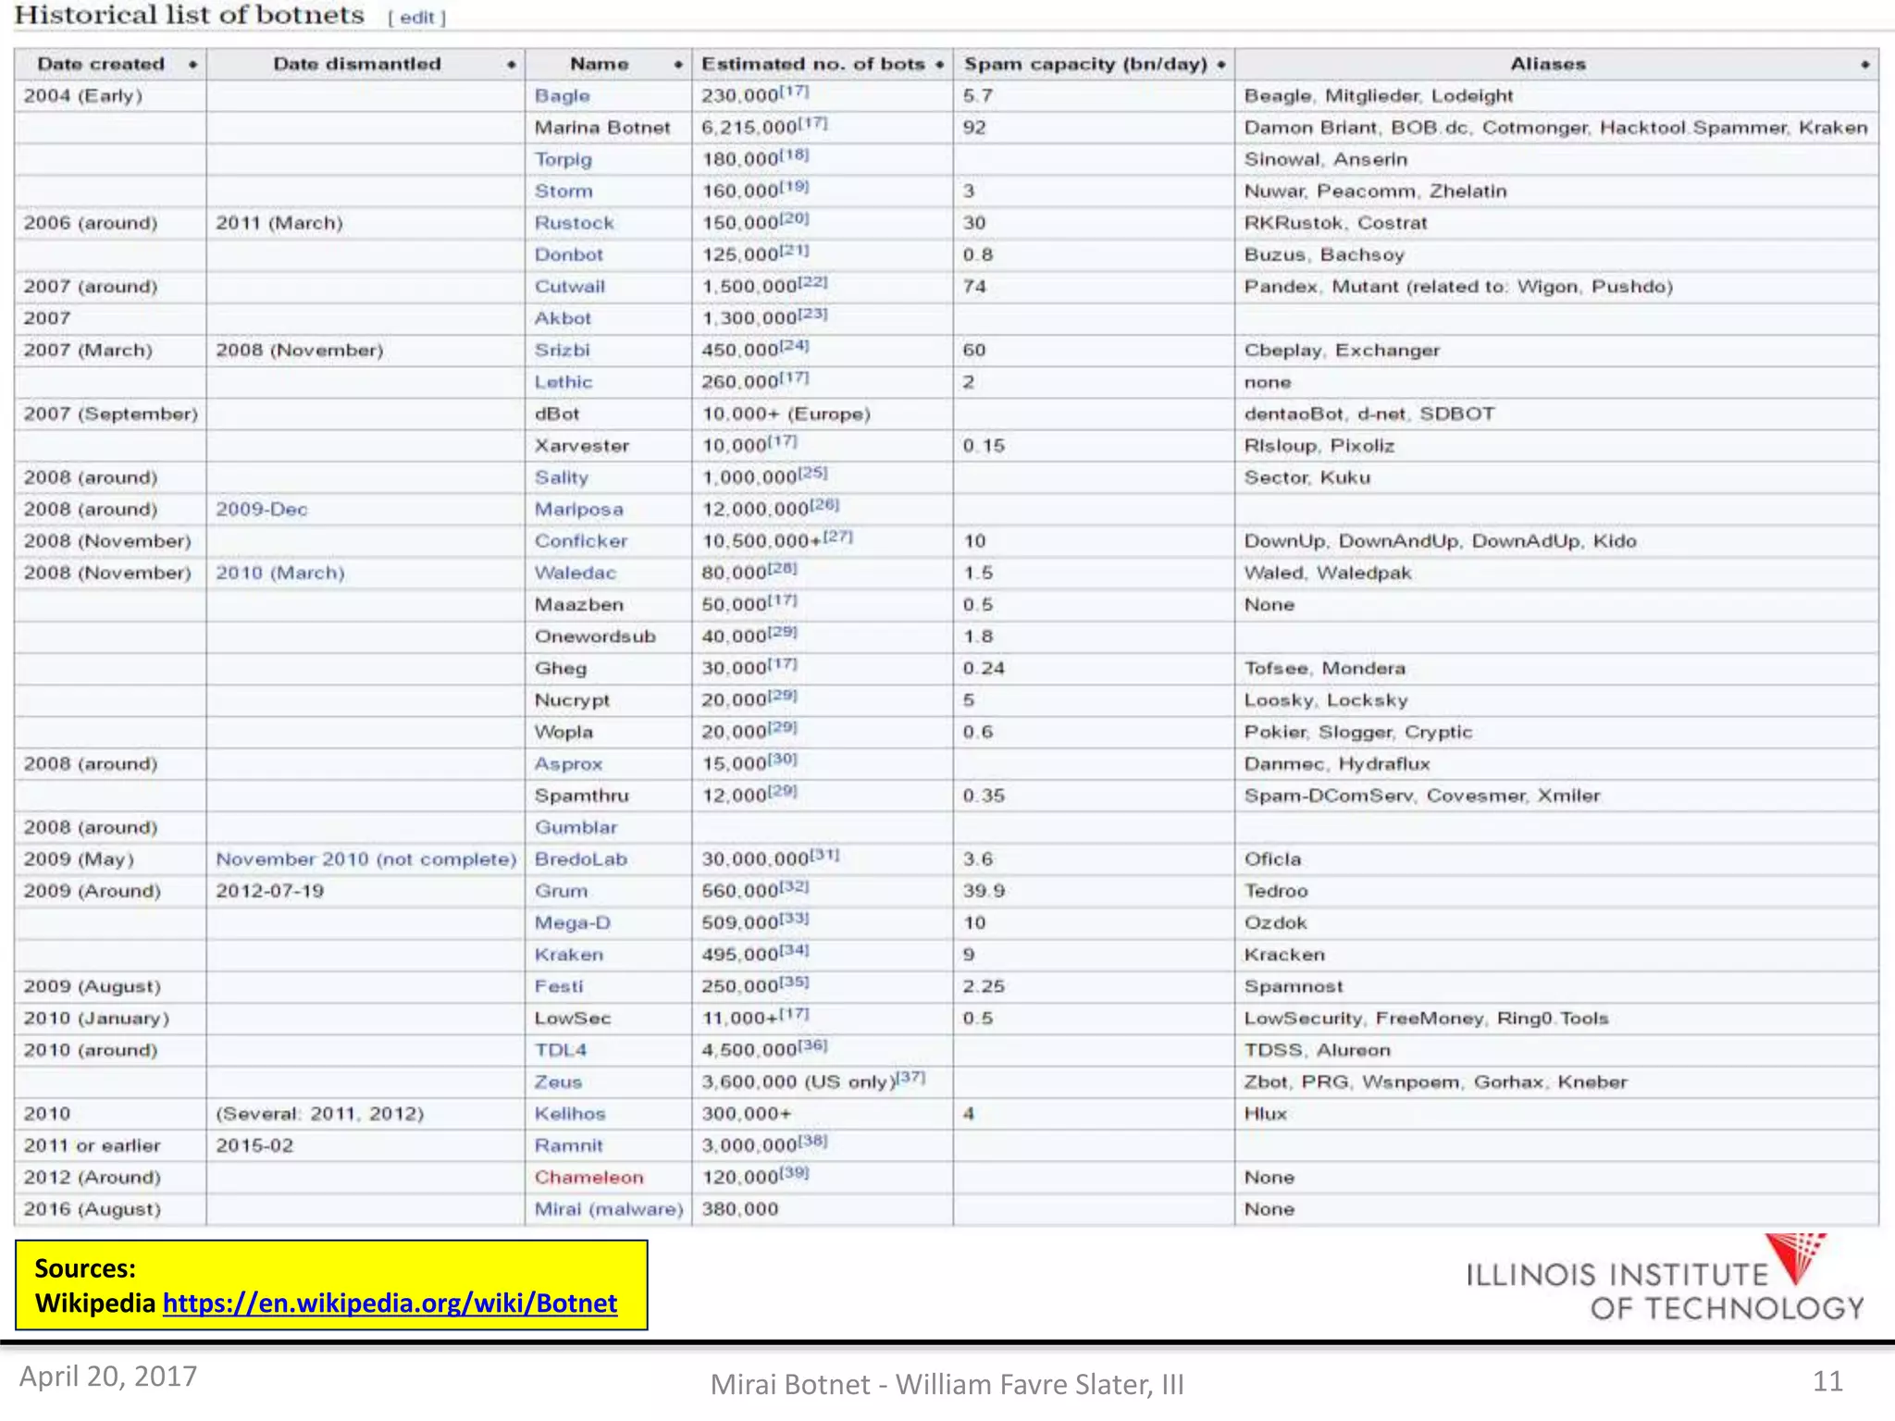The height and width of the screenshot is (1421, 1895).
Task: Follow the Srizbi link
Action: (562, 351)
